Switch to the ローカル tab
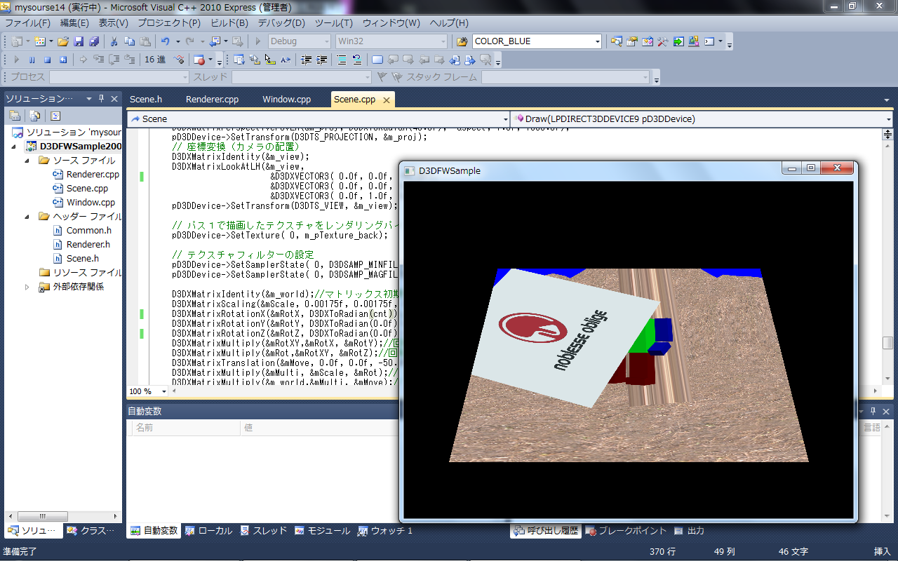This screenshot has width=898, height=561. pos(208,531)
